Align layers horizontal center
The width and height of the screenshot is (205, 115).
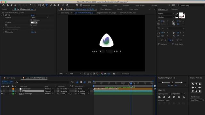[164, 97]
